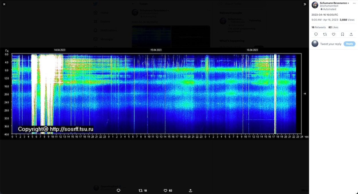
Task: Click the retweet icon in the sidebar action row
Action: point(325,34)
